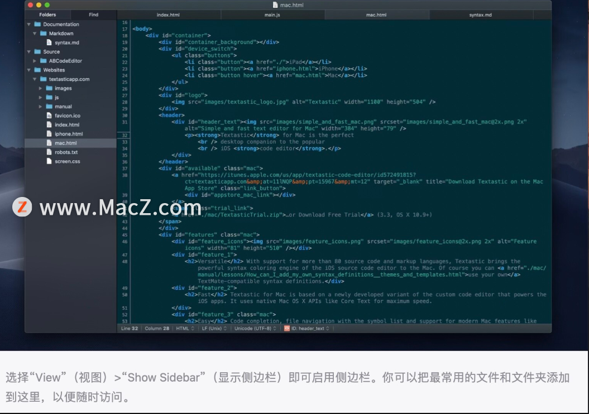
Task: Switch to the syntax.md editor tab
Action: coord(481,15)
